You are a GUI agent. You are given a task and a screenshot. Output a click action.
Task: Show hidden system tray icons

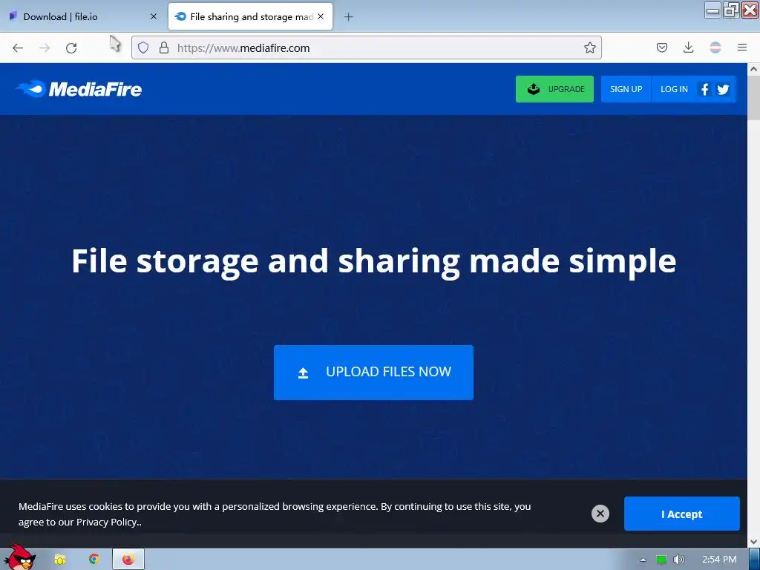(643, 560)
